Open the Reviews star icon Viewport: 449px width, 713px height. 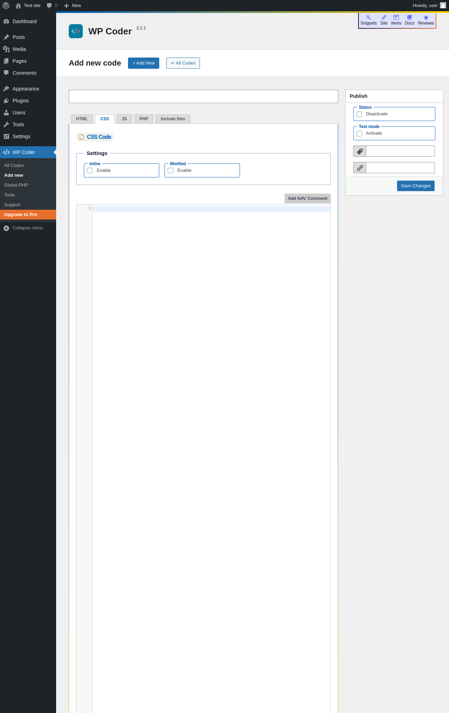click(426, 17)
